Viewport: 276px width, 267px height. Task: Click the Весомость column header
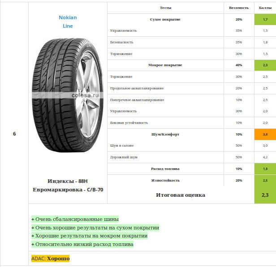(239, 8)
